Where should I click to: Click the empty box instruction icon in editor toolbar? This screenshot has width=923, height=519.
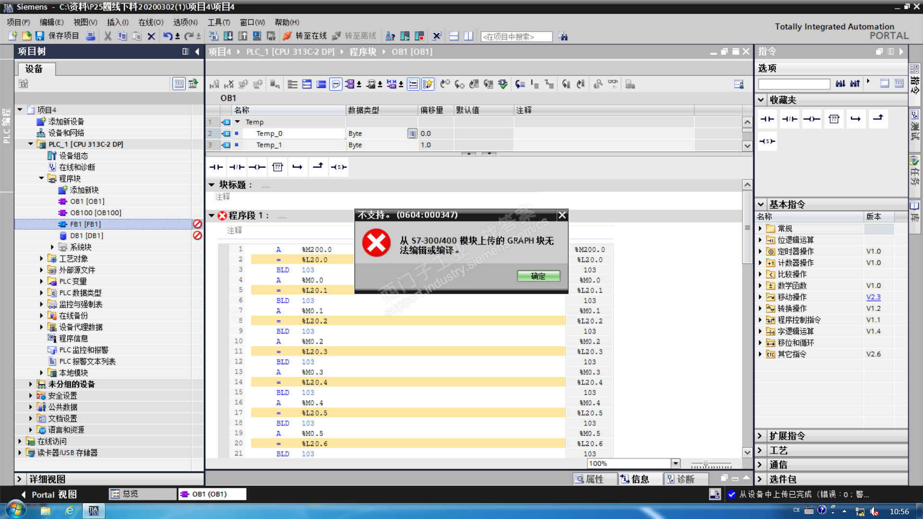tap(277, 167)
